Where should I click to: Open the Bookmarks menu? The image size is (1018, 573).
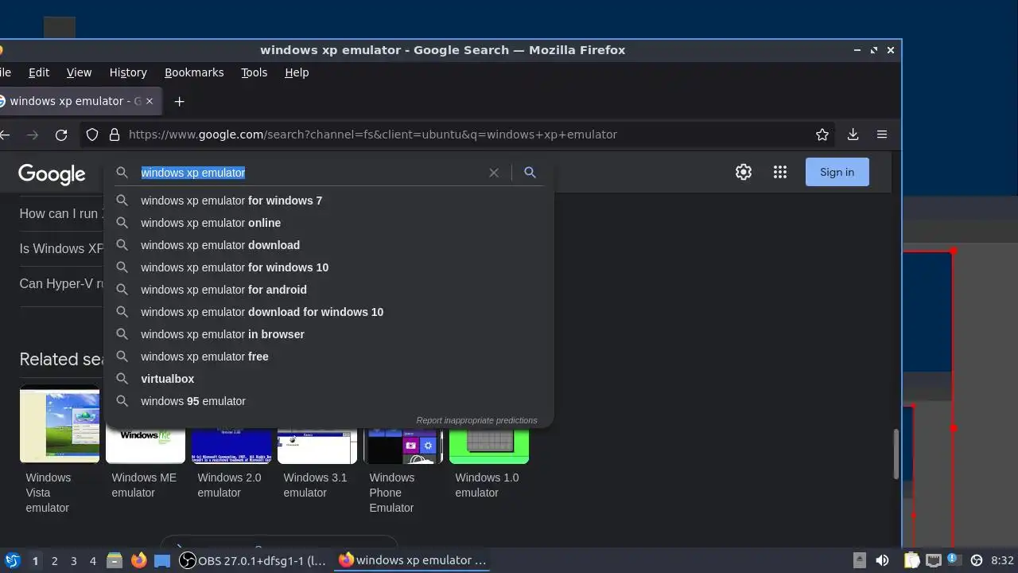pyautogui.click(x=194, y=72)
